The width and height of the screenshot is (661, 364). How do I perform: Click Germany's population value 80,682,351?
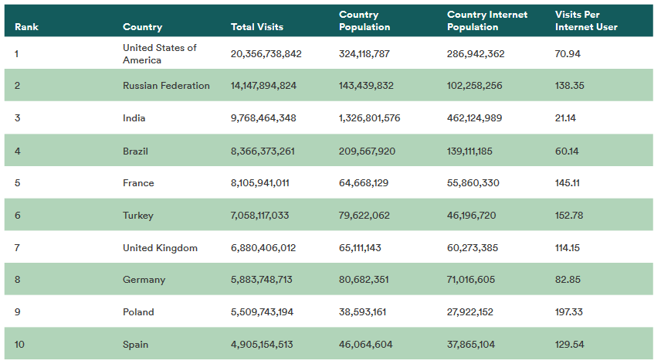point(364,280)
